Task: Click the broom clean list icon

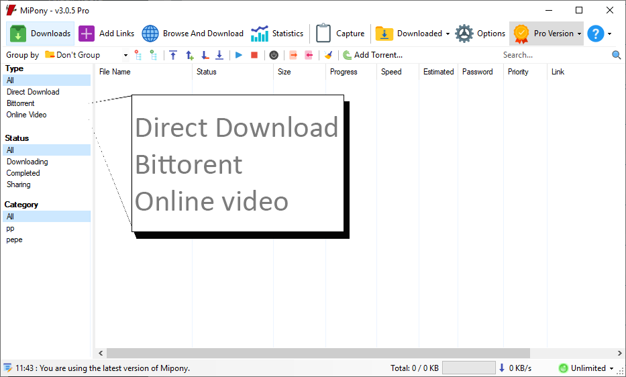Action: click(x=328, y=55)
